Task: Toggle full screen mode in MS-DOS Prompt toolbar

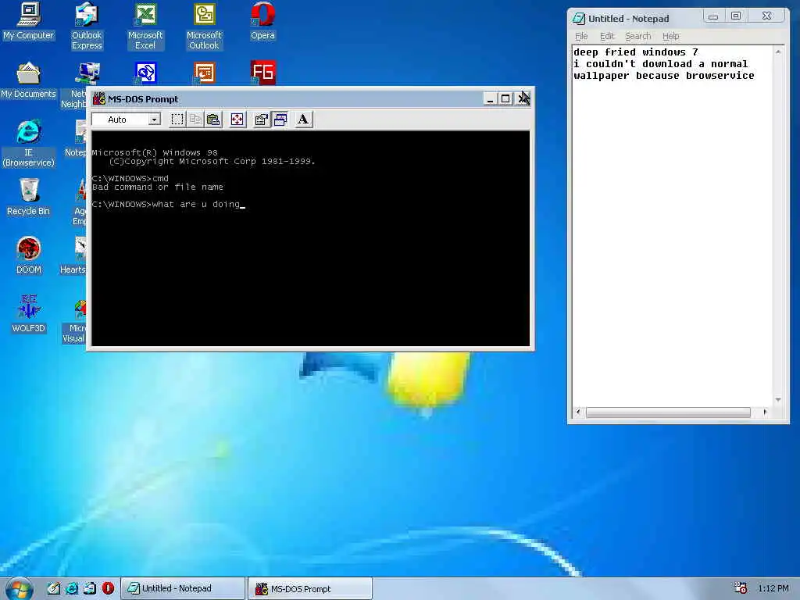Action: pos(237,120)
